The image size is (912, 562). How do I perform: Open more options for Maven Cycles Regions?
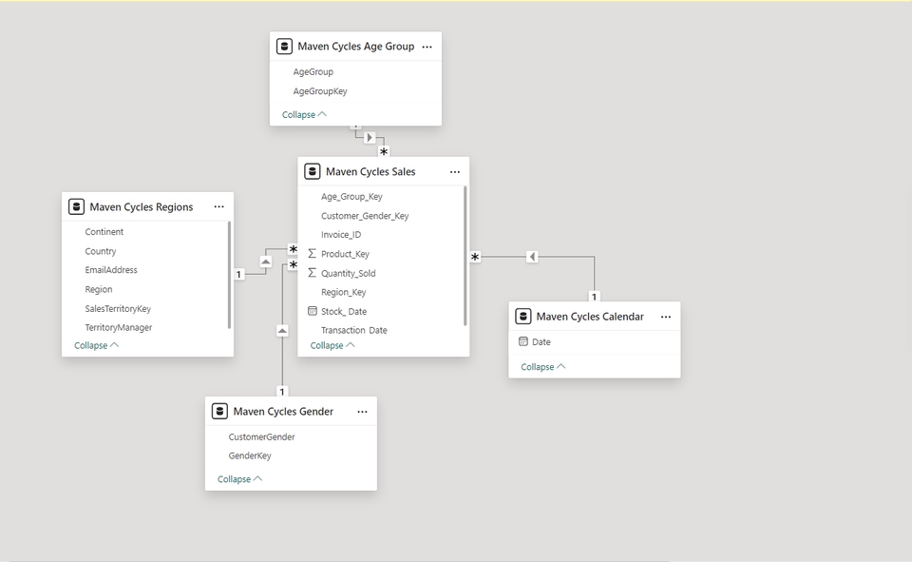coord(219,207)
